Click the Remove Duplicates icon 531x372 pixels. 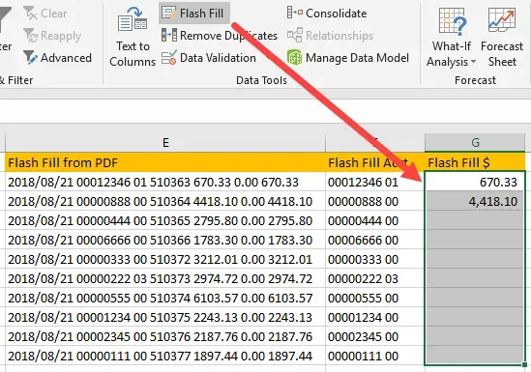[169, 35]
